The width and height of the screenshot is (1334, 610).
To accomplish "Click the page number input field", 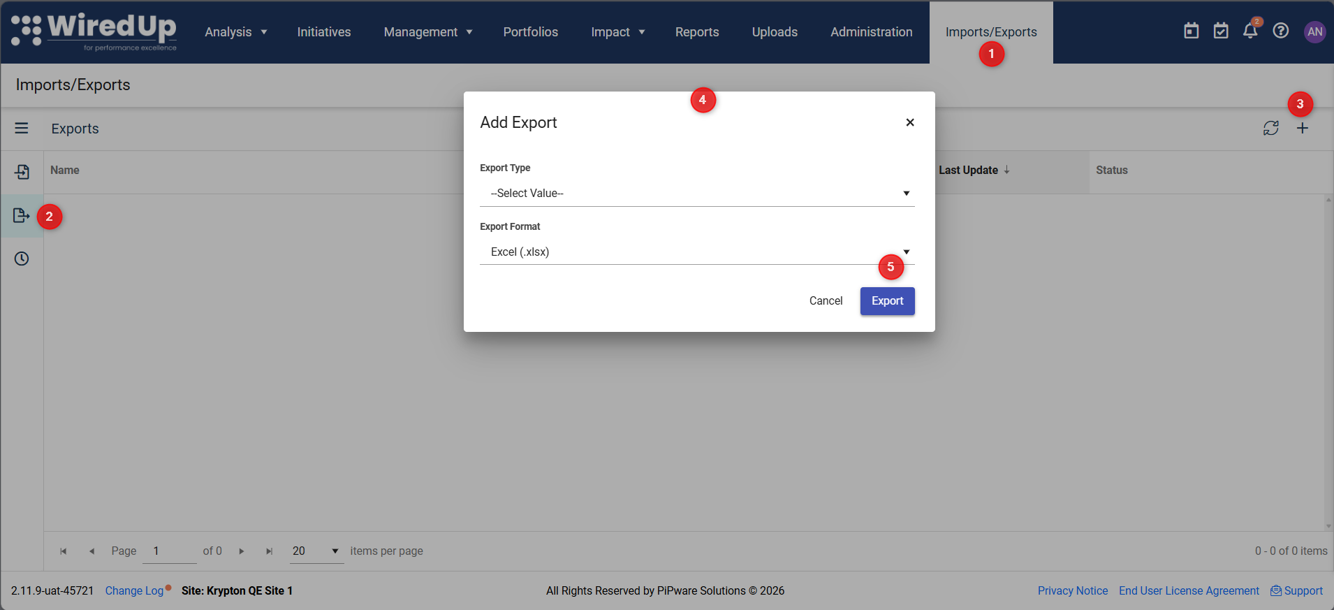I will [170, 551].
